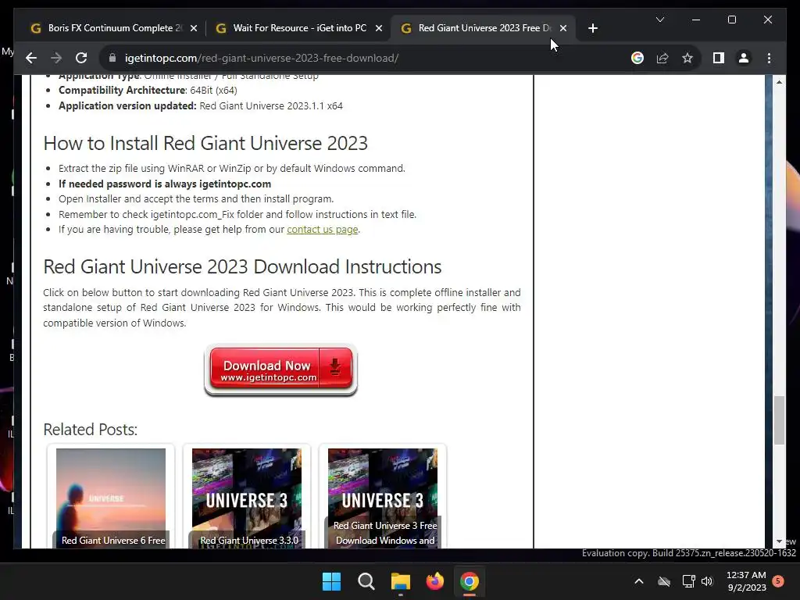Click 'Open Installer and accept the terms' line

[196, 199]
